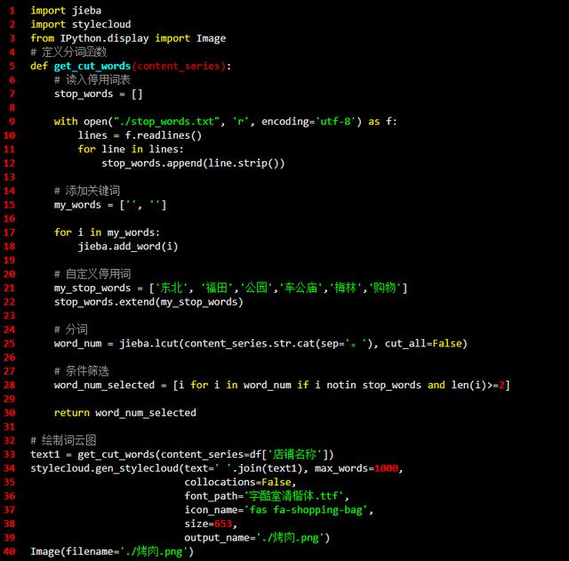569x561 pixels.
Task: Click output_name string './烤肉.png' on line 39
Action: coord(291,538)
